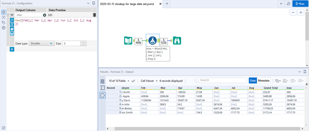This screenshot has height=131, width=309.
Task: Click the Search field in Results
Action: (x=221, y=80)
